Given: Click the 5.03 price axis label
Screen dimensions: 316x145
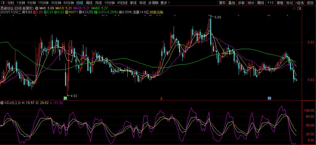Looking at the screenshot, I should tap(311, 80).
